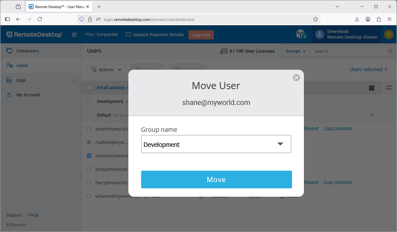Open the user profile avatar
The height and width of the screenshot is (232, 397).
tap(388, 34)
